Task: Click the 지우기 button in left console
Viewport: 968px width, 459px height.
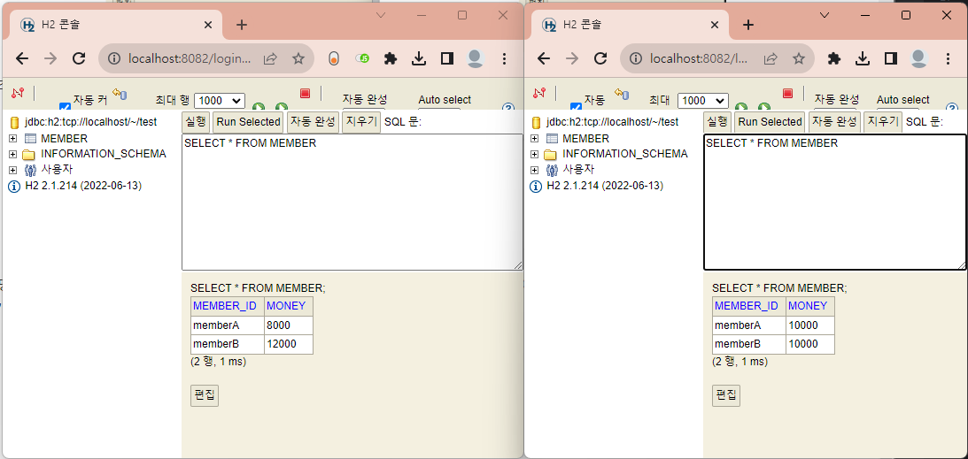Action: [x=361, y=122]
